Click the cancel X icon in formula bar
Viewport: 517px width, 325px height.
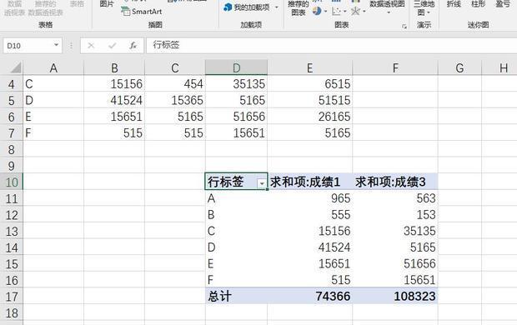pyautogui.click(x=91, y=46)
